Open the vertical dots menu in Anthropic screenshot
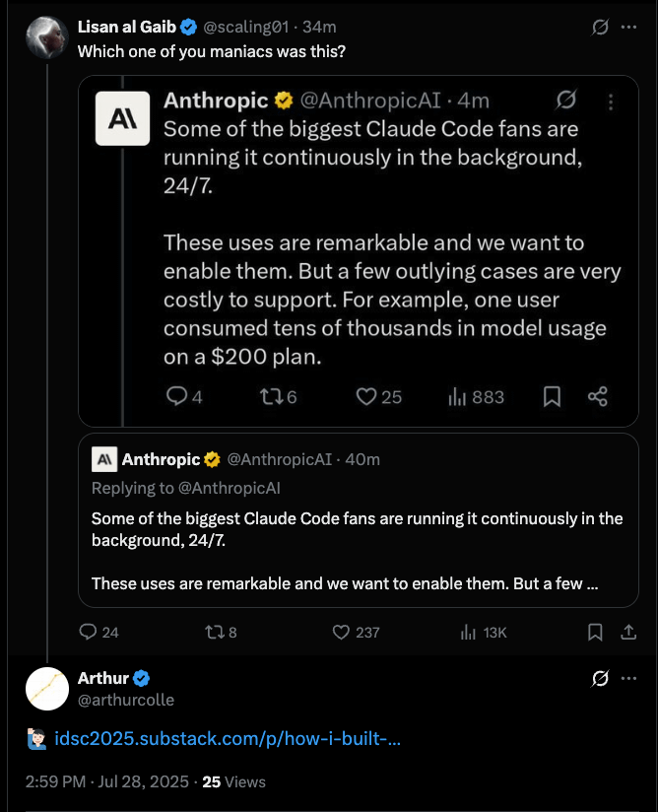This screenshot has width=658, height=812. pos(611,102)
